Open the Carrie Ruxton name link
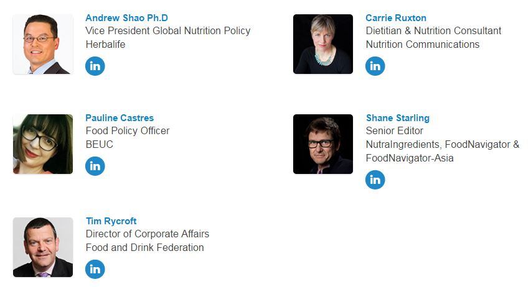This screenshot has width=531, height=287. tap(396, 18)
